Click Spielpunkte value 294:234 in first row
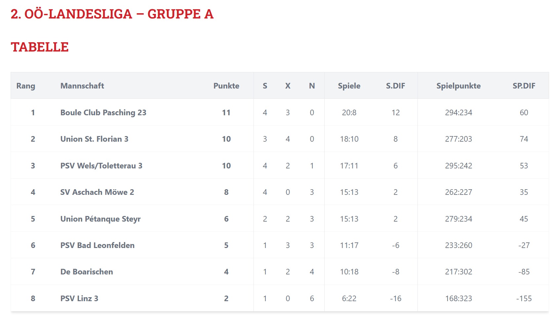The height and width of the screenshot is (320, 558). click(458, 113)
